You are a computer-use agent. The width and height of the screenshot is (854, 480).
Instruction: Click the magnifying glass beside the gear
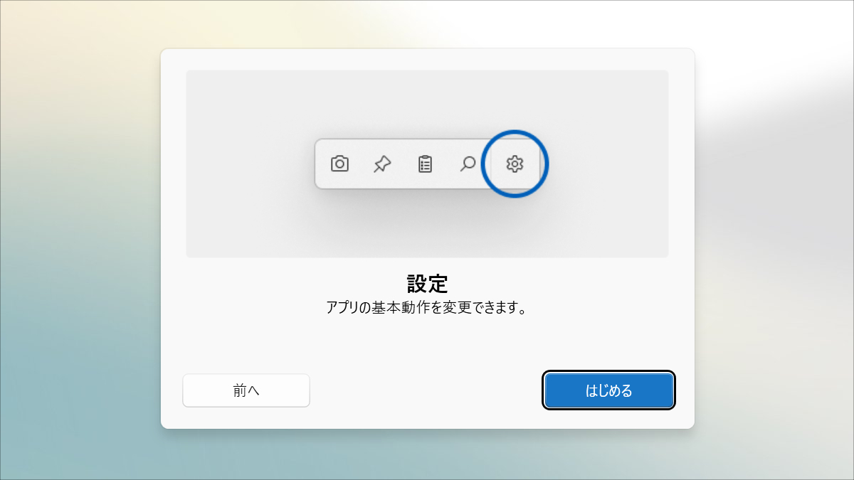468,164
